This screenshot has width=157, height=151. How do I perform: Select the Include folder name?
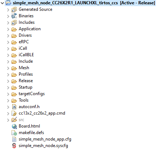pyautogui.click(x=26, y=61)
